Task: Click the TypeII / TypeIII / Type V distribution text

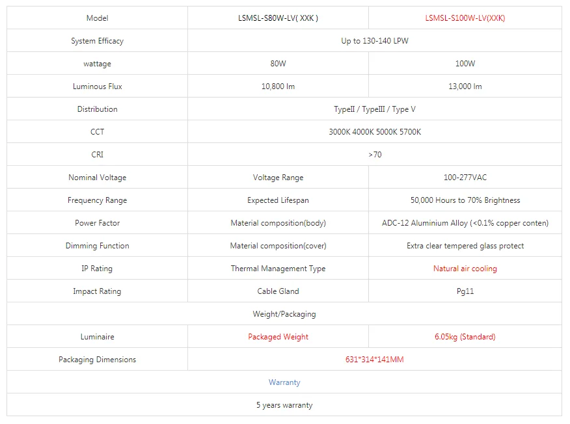Action: click(x=374, y=109)
